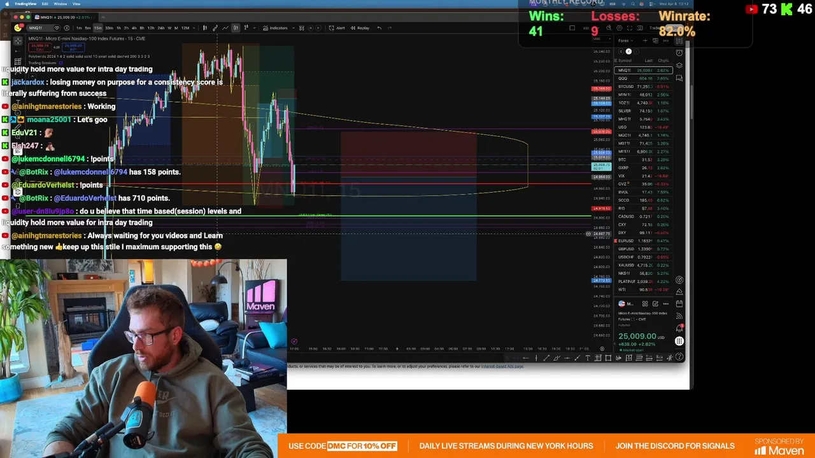The width and height of the screenshot is (815, 458).
Task: Select BTCUSD in the watchlist
Action: pos(644,87)
